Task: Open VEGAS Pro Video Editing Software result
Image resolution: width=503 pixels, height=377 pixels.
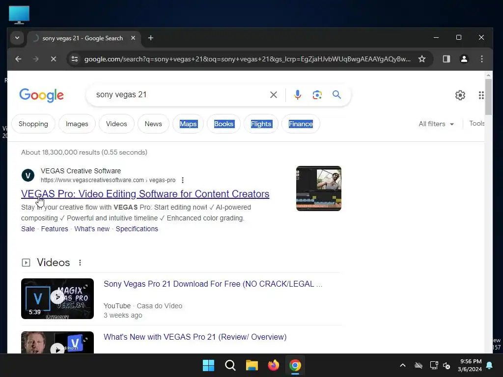Action: (145, 194)
